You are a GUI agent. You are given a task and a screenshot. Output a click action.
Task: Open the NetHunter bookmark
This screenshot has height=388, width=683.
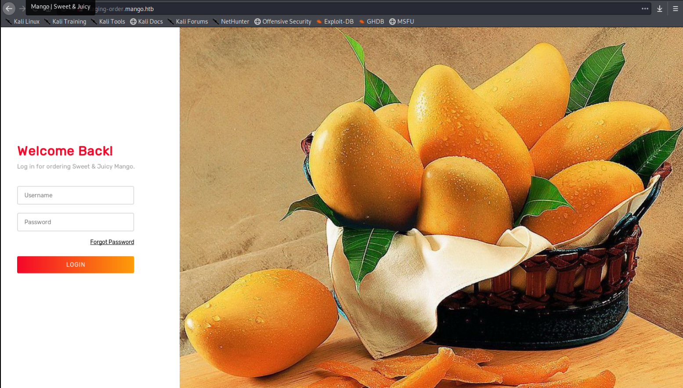click(x=231, y=22)
